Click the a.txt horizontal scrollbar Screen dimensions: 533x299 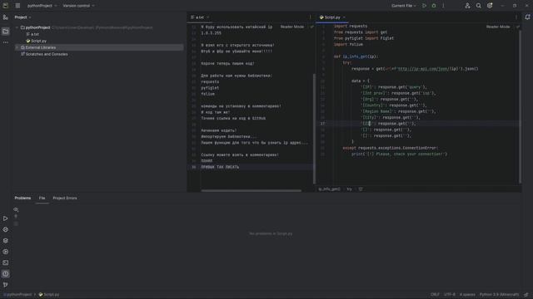coord(251,190)
